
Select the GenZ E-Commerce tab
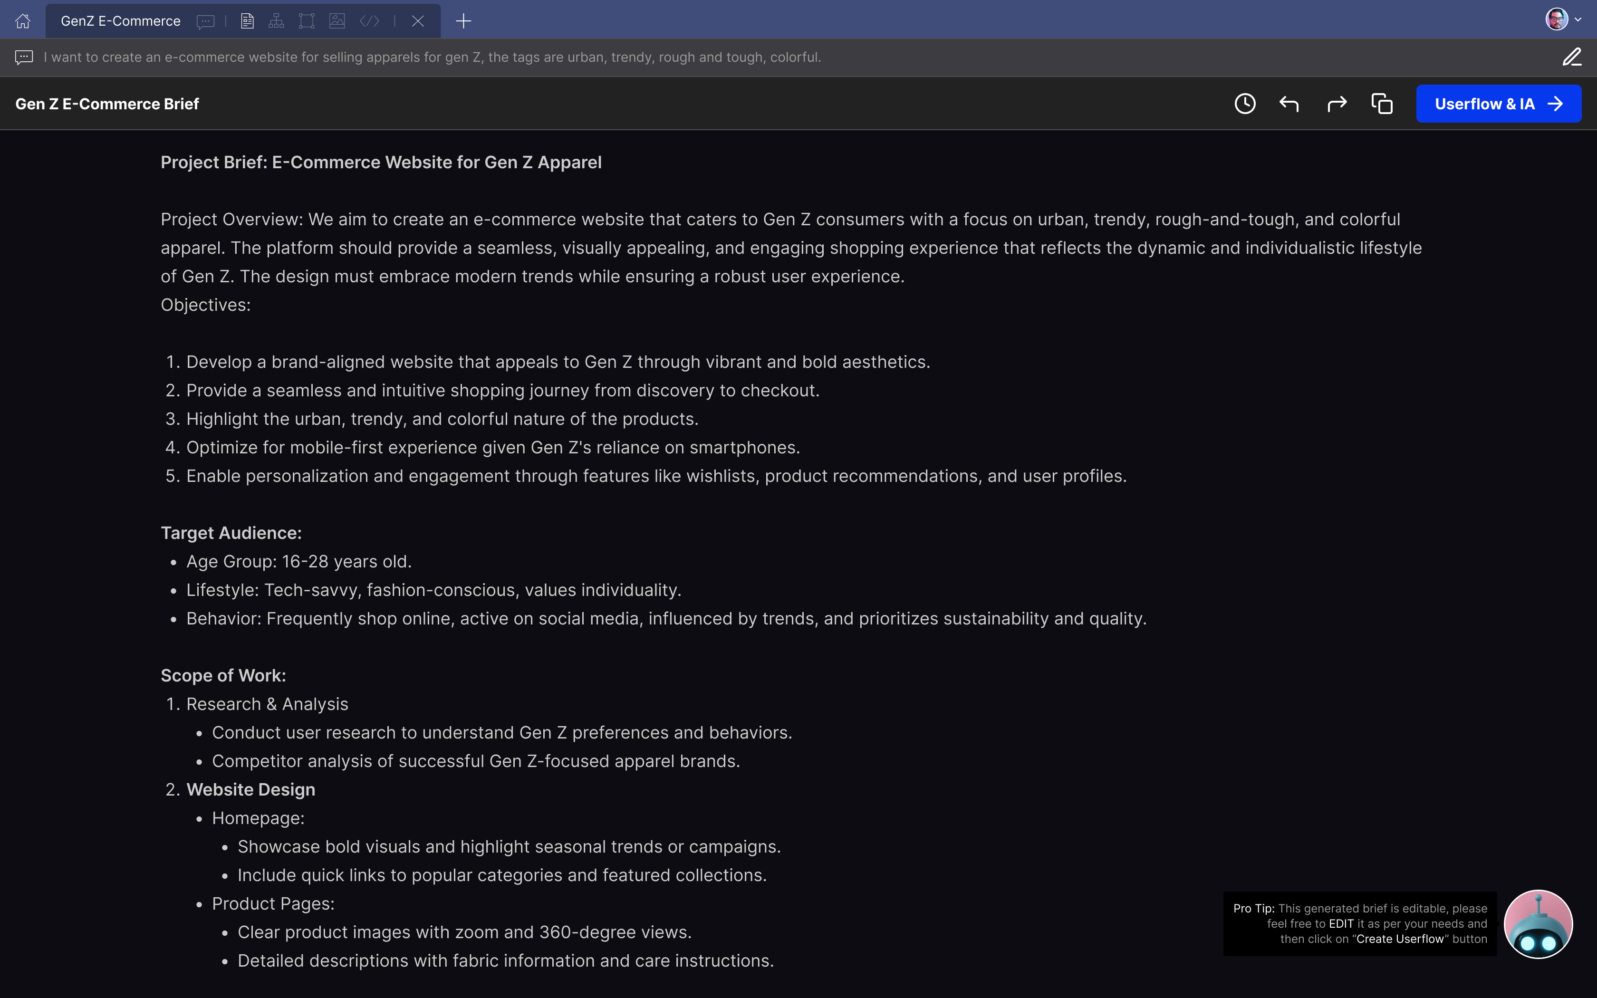coord(121,21)
